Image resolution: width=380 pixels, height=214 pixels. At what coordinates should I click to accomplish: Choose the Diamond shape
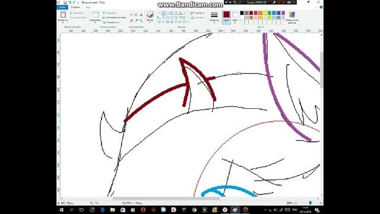[x=163, y=18]
